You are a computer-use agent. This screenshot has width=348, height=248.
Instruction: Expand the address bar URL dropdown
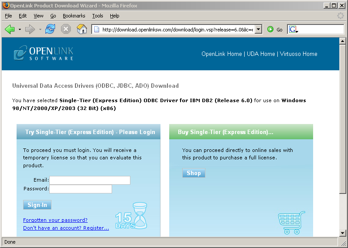258,29
